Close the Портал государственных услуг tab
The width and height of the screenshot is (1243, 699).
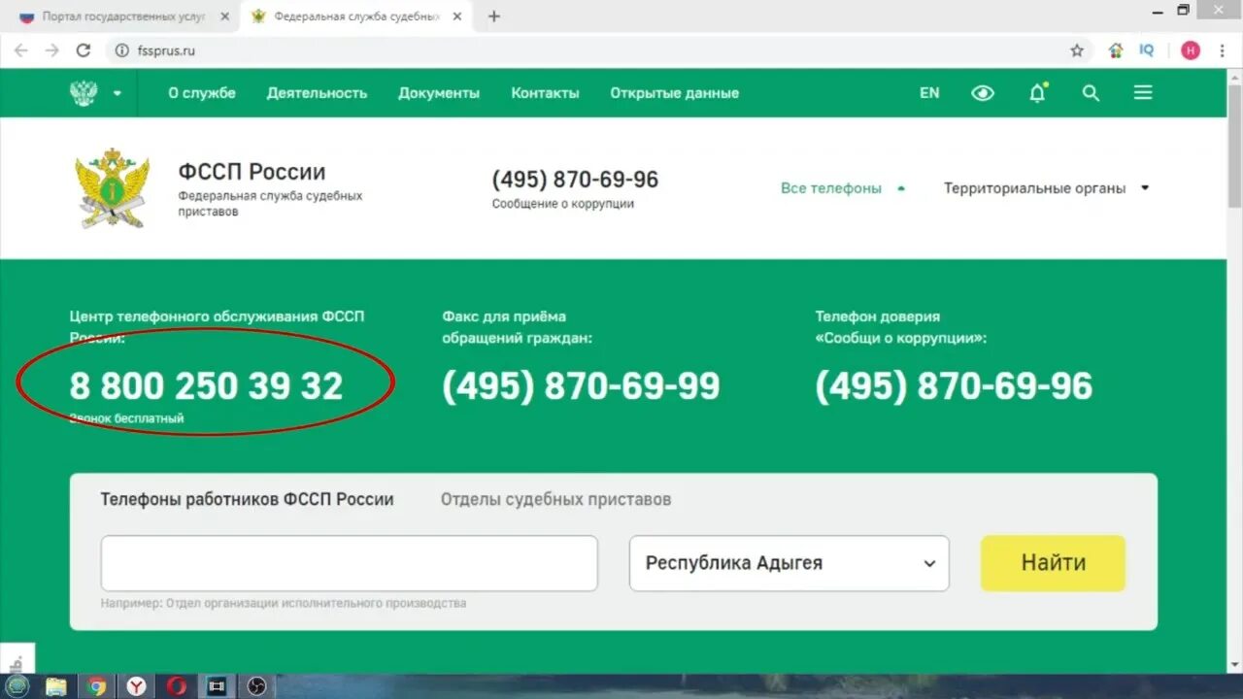(224, 17)
